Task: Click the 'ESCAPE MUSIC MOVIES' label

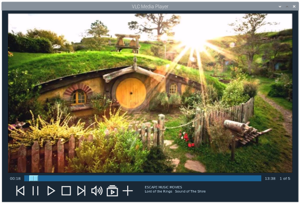Action: tap(163, 187)
